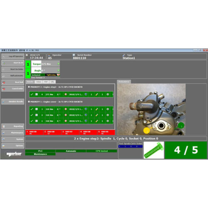The width and height of the screenshot is (208, 208).
Task: Click the green bolt thumbnail image
Action: coord(154,150)
